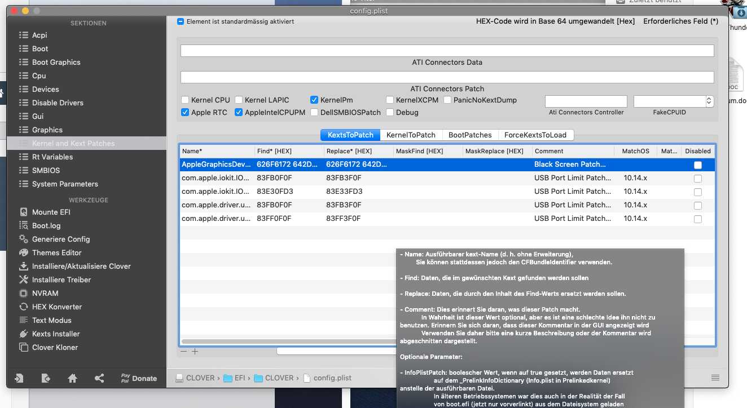Click the share icon in the sidebar footer
The height and width of the screenshot is (408, 747).
pyautogui.click(x=99, y=378)
